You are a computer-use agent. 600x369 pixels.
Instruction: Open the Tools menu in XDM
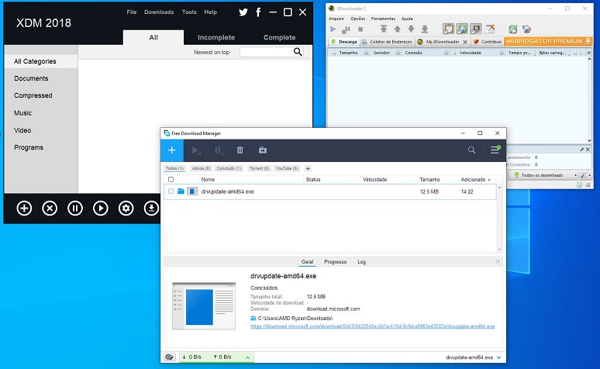(x=189, y=12)
